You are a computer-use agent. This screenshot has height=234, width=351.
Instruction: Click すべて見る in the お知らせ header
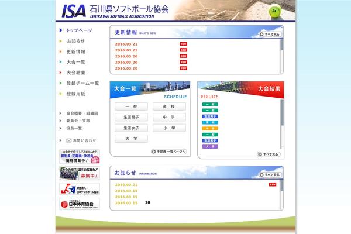(x=270, y=175)
